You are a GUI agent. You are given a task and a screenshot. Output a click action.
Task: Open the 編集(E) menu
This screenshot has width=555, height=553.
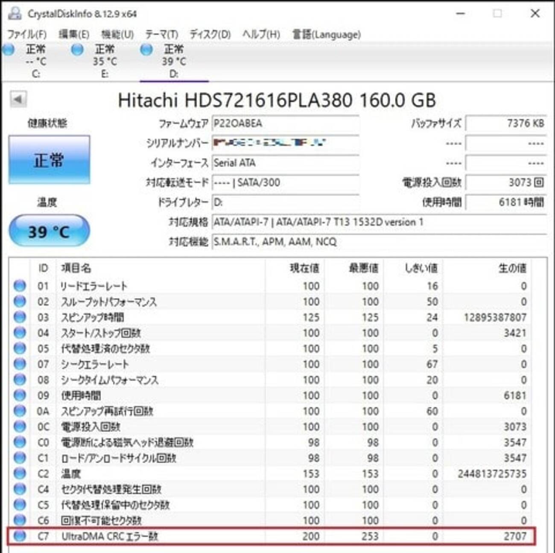point(74,34)
